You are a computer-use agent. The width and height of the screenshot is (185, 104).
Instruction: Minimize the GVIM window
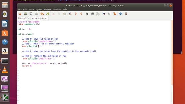click(165, 5)
